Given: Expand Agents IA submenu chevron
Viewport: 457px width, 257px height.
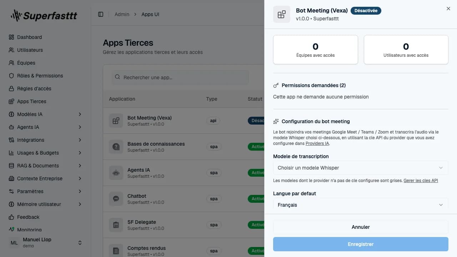Looking at the screenshot, I should [80, 127].
